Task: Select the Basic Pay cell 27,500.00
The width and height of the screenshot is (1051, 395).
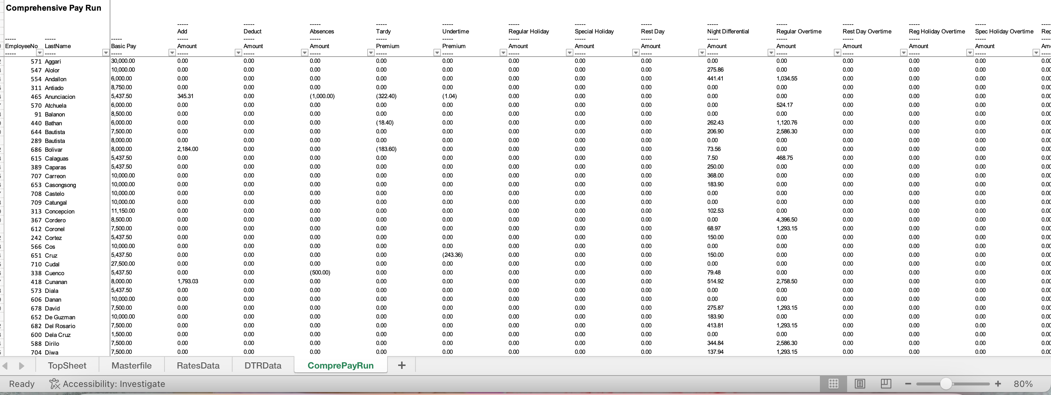Action: [123, 264]
